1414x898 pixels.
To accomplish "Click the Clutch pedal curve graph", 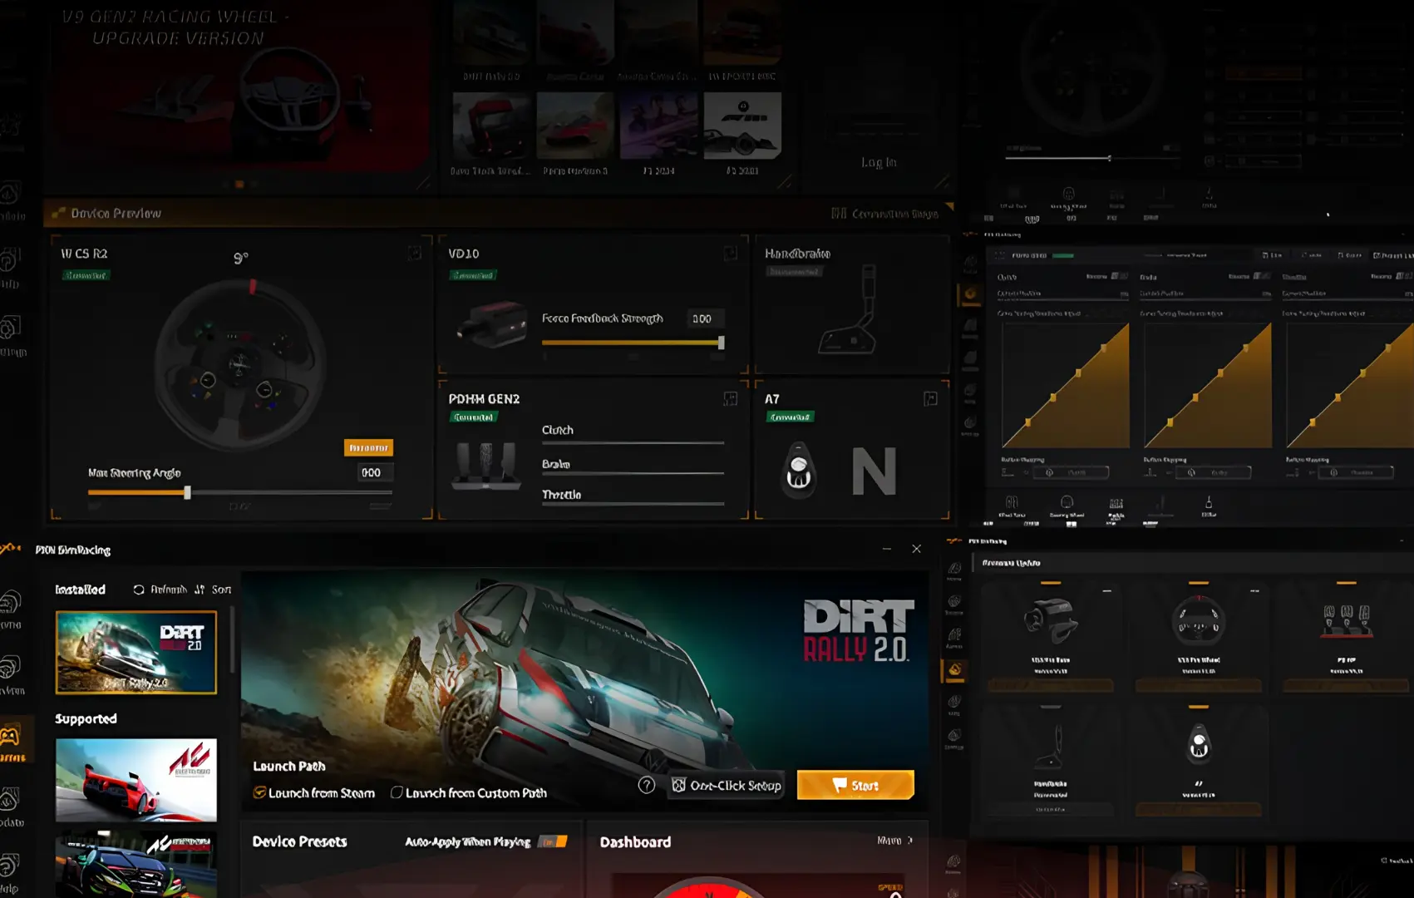I will (x=1065, y=385).
